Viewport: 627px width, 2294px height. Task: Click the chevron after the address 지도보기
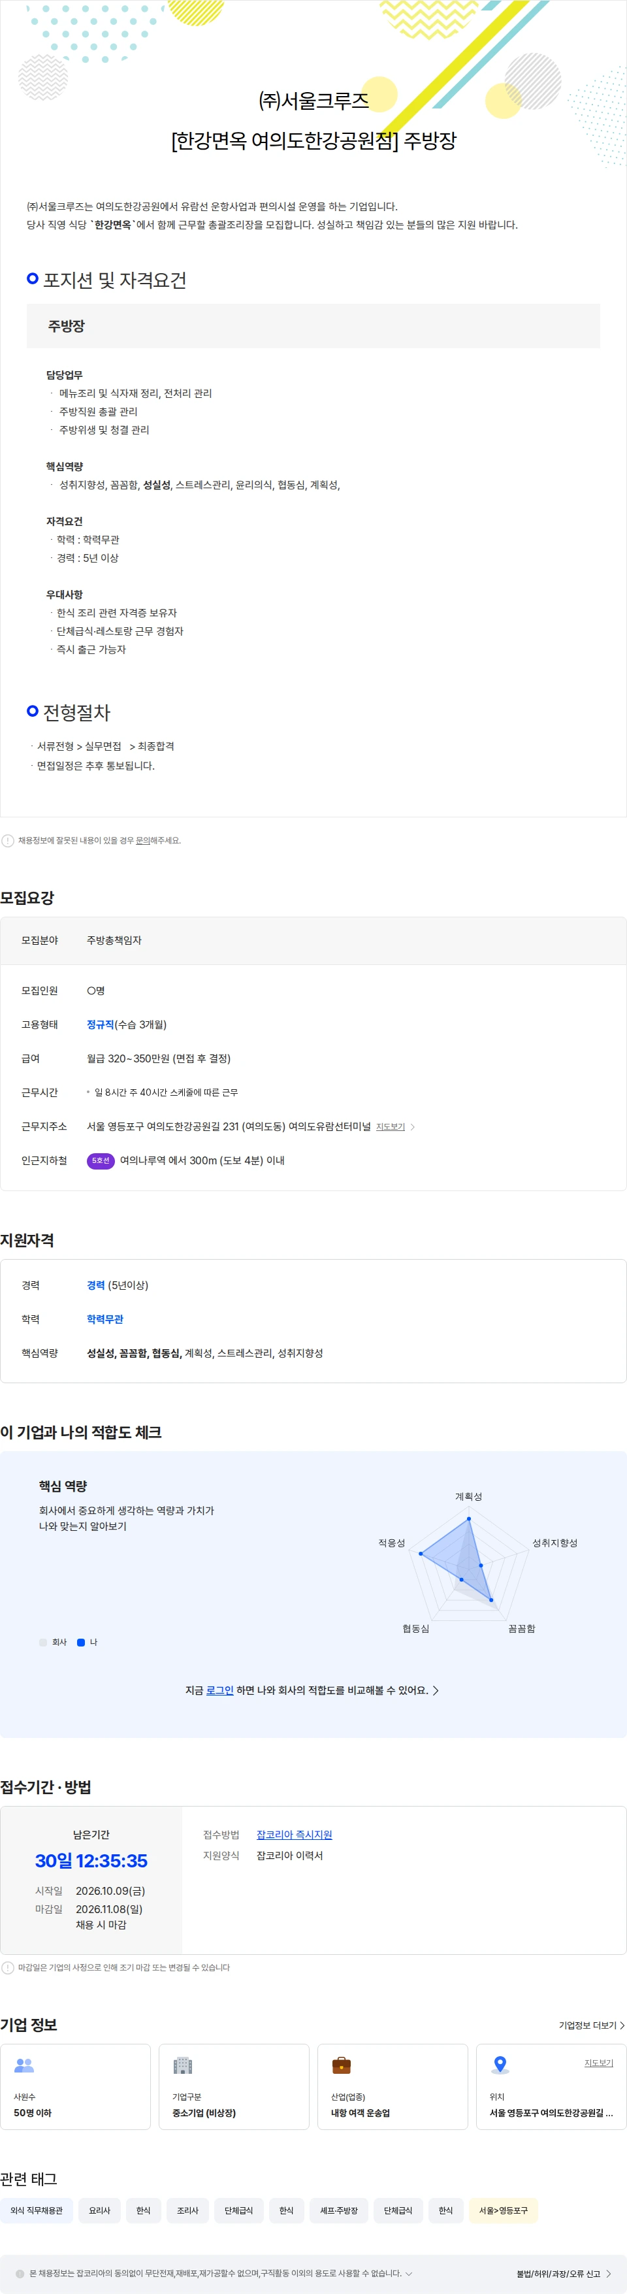point(412,1126)
